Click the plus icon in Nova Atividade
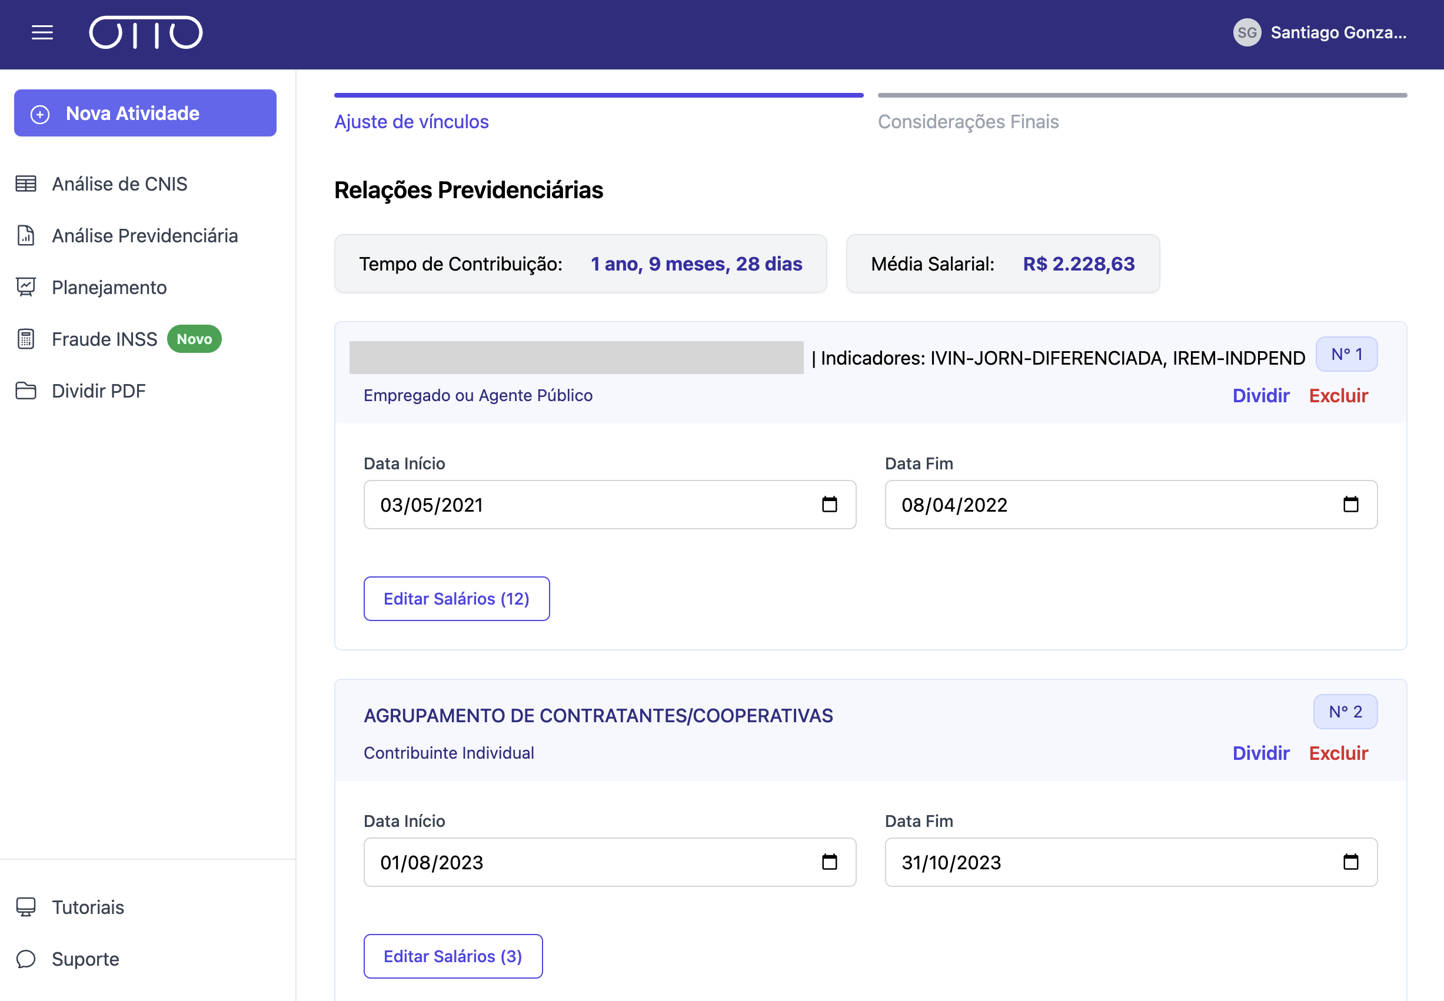Image resolution: width=1444 pixels, height=1001 pixels. click(40, 114)
